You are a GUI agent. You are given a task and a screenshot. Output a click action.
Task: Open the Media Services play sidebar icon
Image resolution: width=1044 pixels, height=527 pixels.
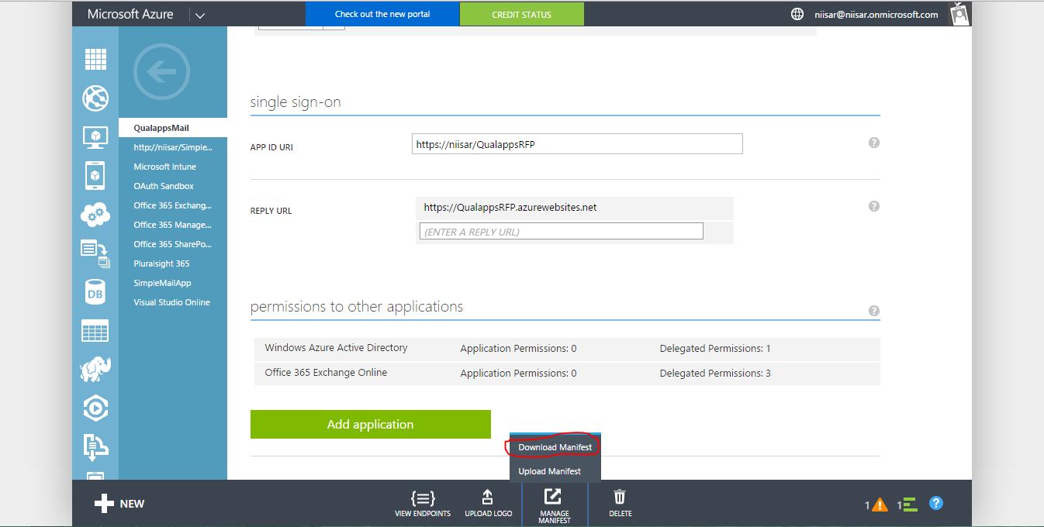95,408
